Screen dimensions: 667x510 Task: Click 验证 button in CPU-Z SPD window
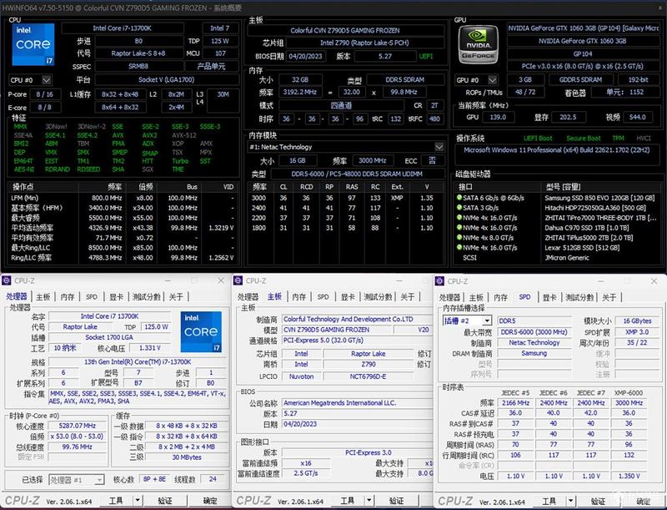click(598, 501)
